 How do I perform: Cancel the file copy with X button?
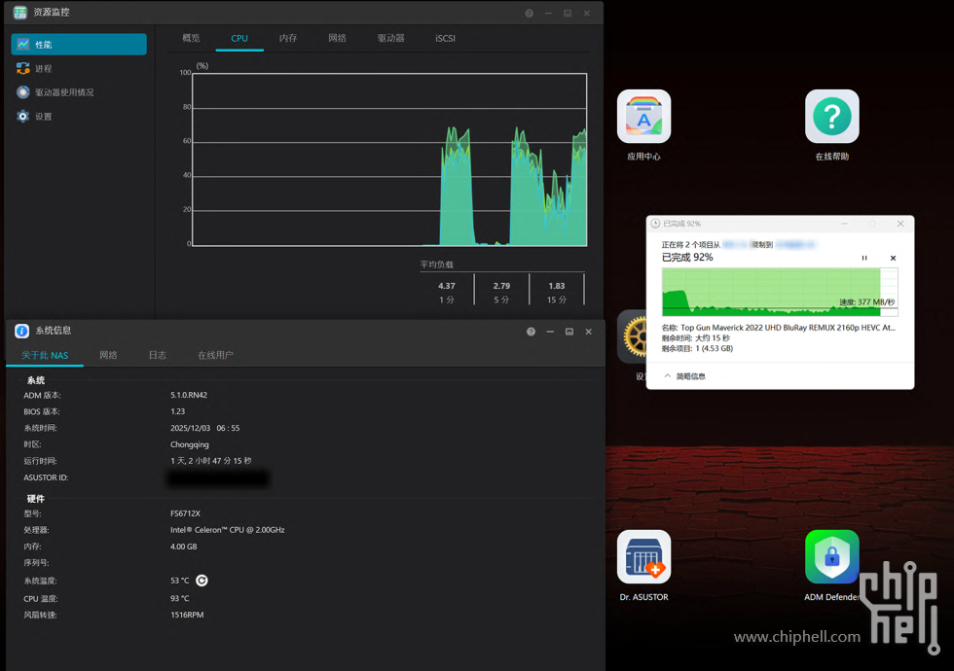(x=893, y=259)
